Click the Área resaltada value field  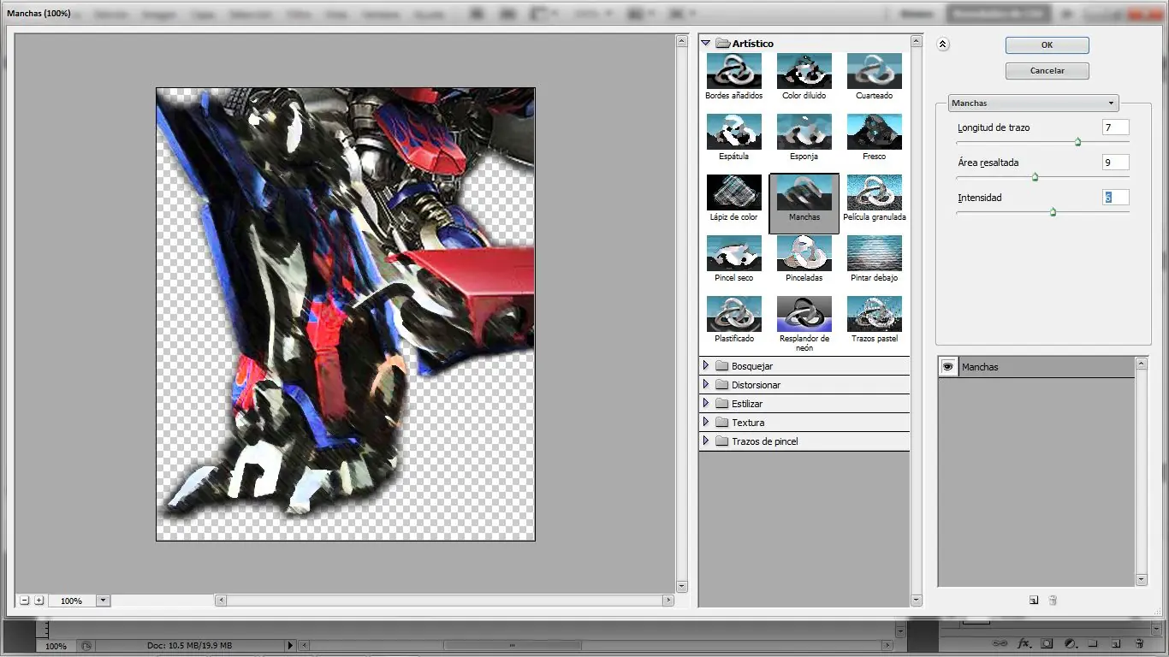1116,163
